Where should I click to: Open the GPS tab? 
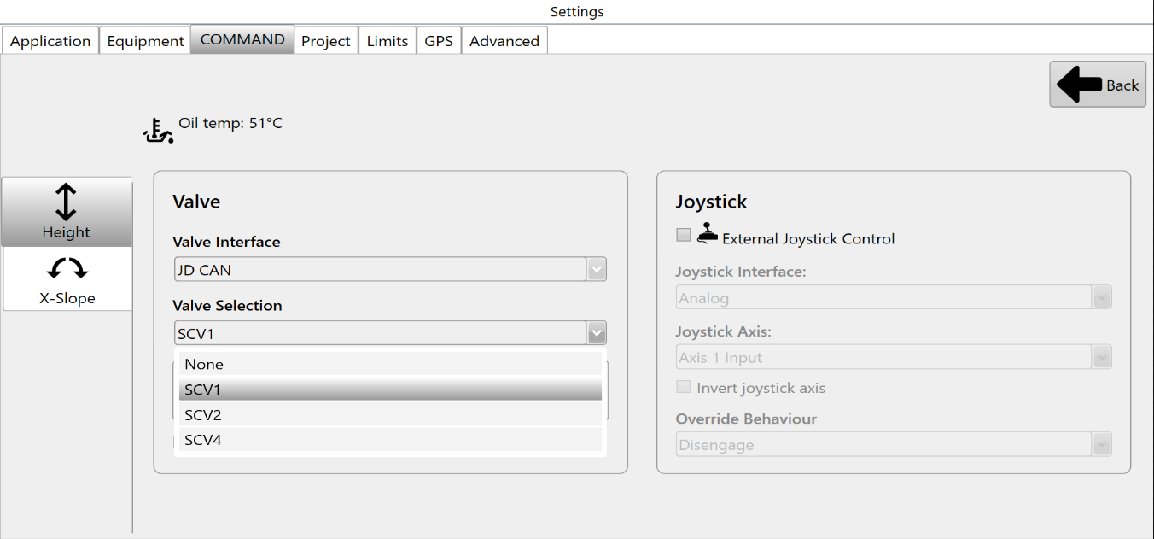(439, 40)
